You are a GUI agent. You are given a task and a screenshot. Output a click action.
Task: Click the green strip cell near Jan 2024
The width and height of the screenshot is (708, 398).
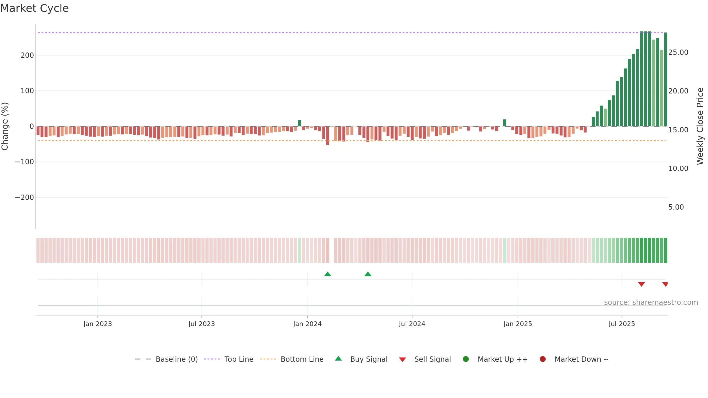pyautogui.click(x=299, y=250)
